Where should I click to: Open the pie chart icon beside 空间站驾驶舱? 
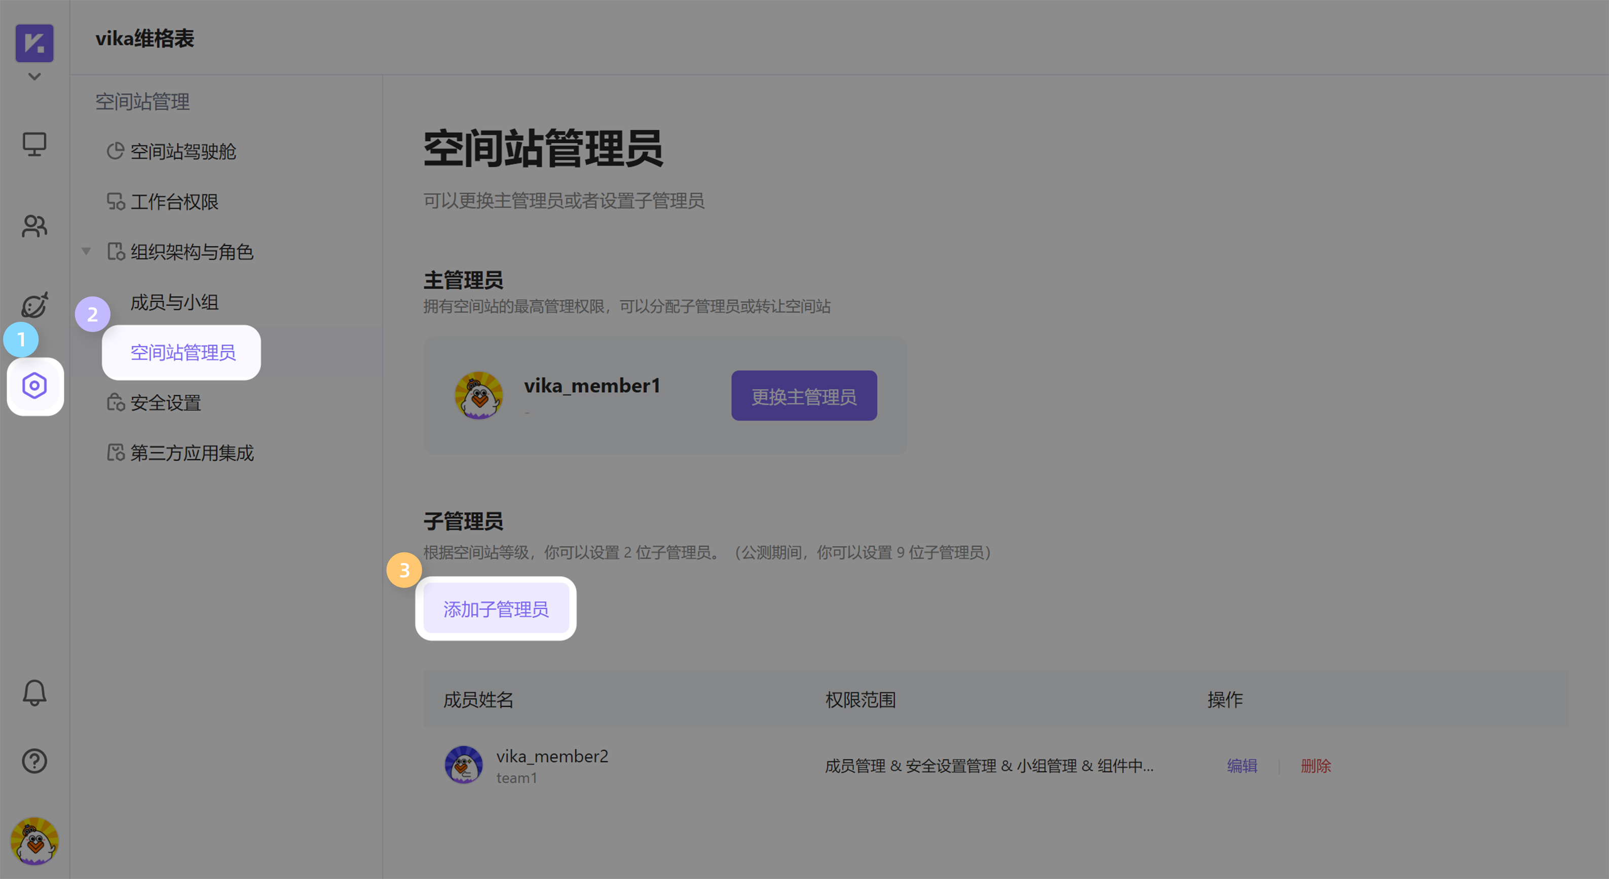click(116, 151)
